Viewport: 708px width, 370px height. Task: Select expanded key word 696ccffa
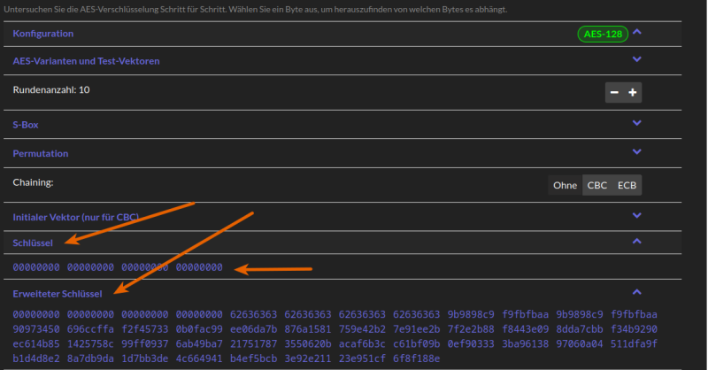90,329
